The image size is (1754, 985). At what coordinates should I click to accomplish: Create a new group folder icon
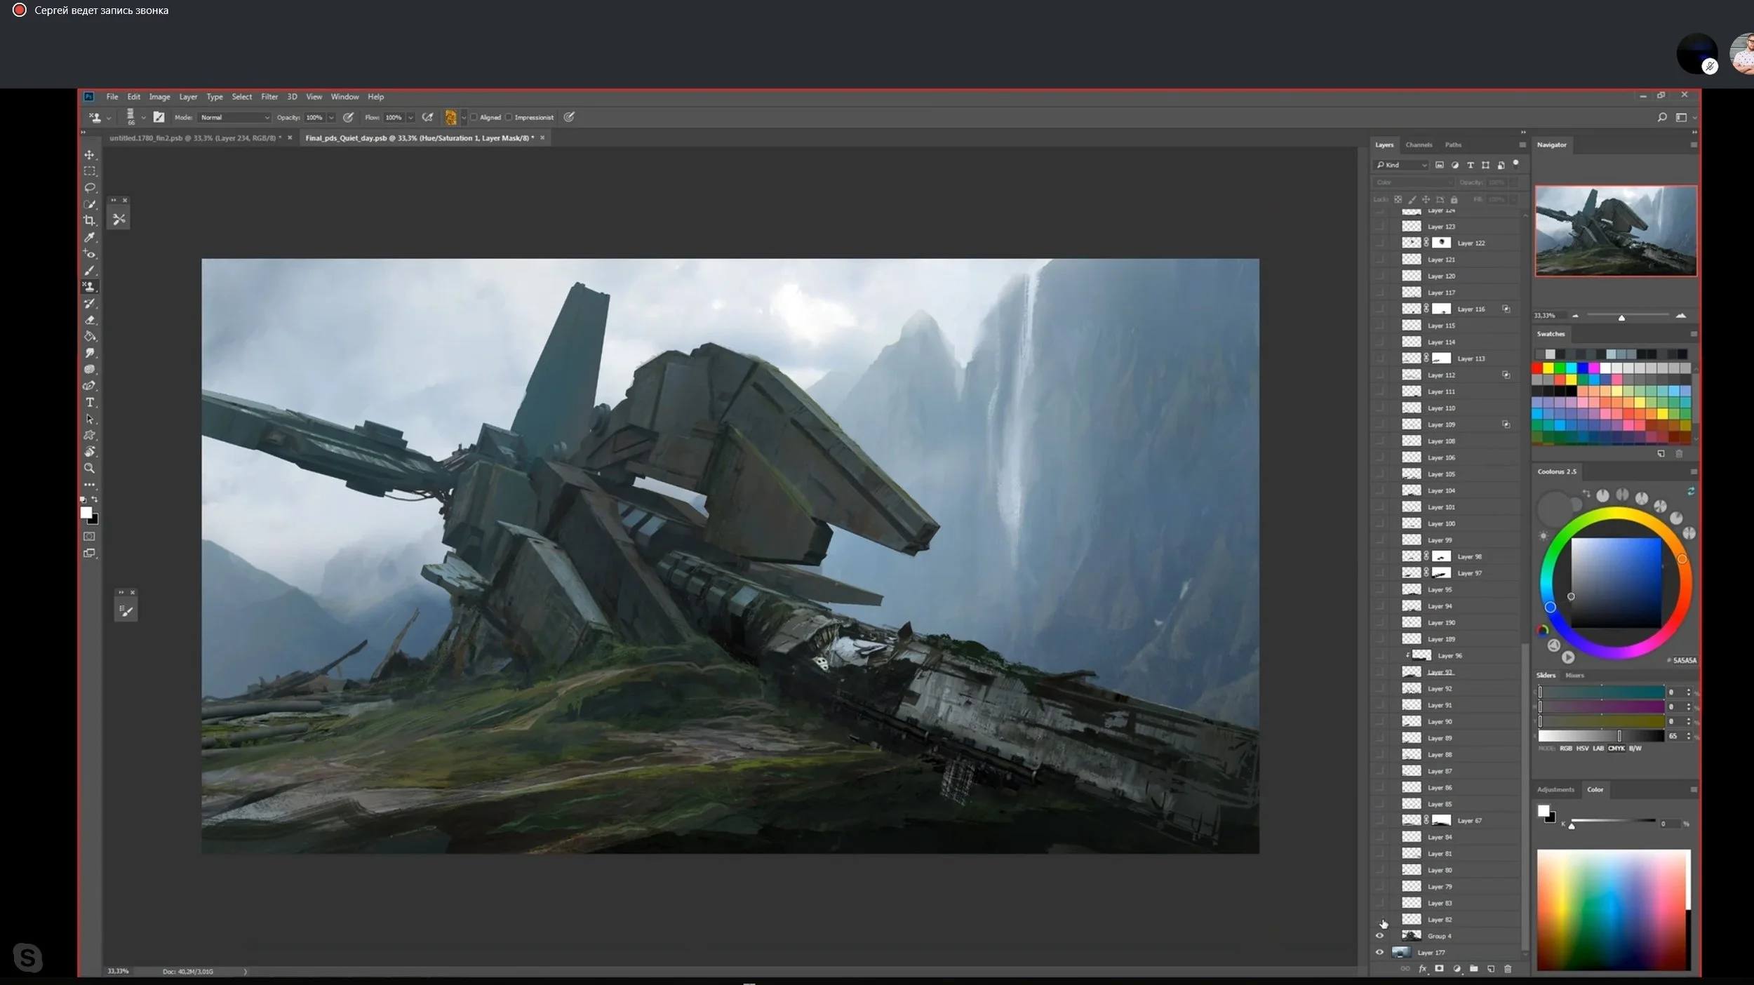point(1473,969)
